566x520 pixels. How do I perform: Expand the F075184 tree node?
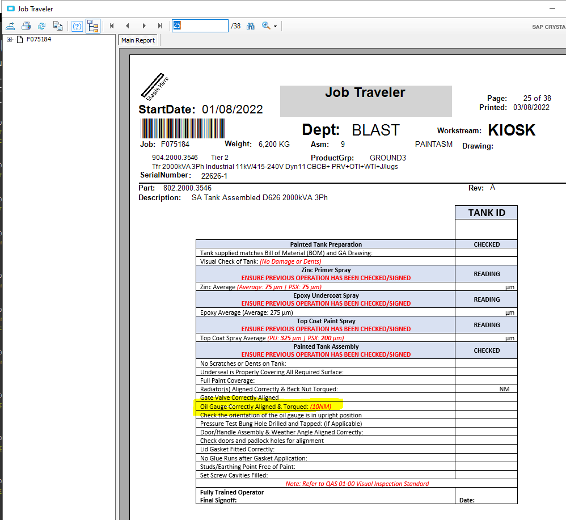[10, 39]
